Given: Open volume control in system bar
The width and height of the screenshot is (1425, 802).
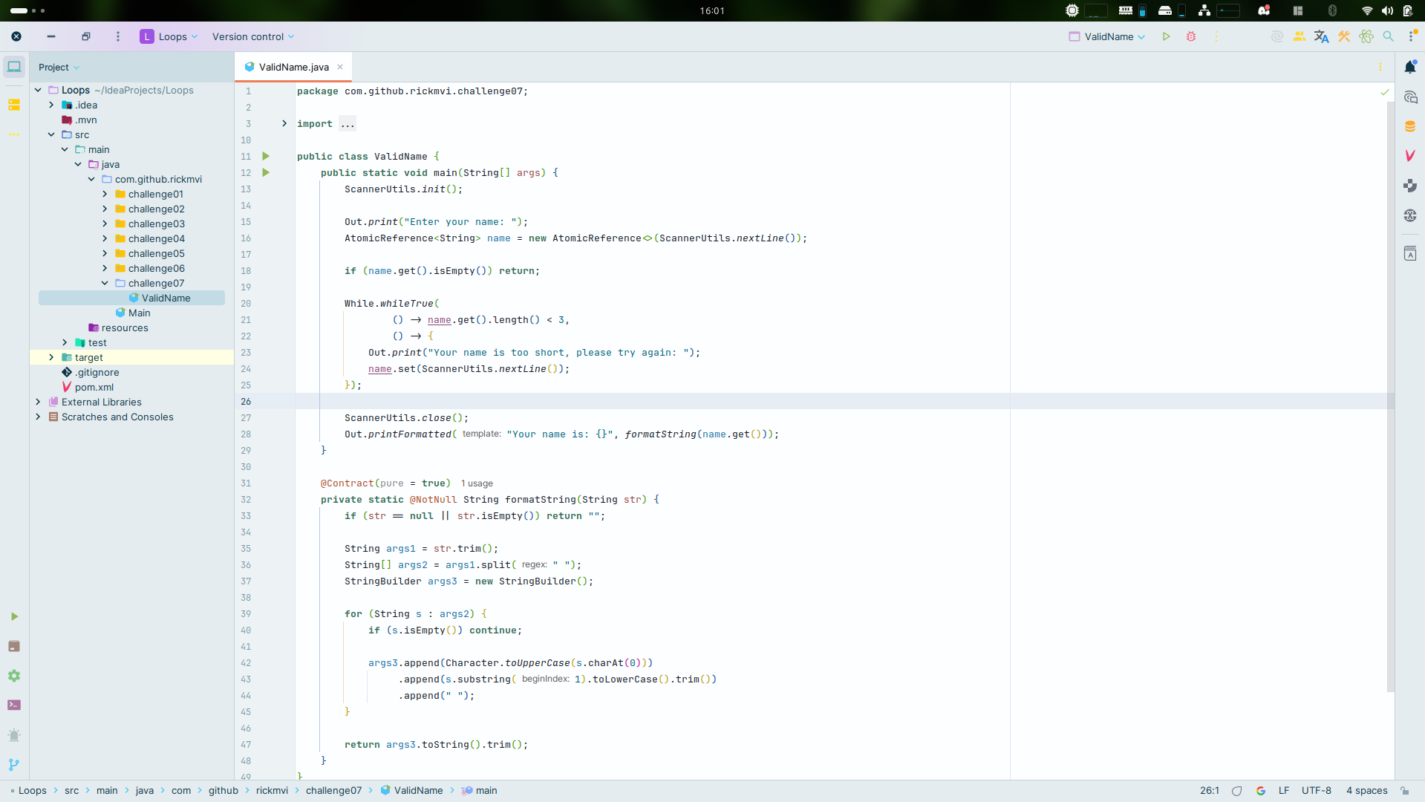Looking at the screenshot, I should coord(1387,10).
